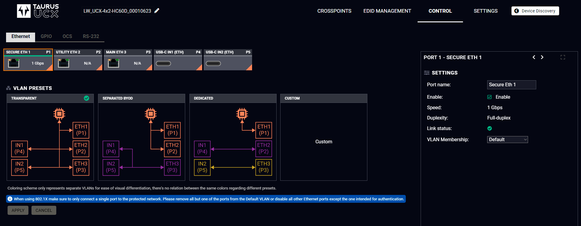Switch to the RS-232 tab
Screen dimensions: 581x226
[x=91, y=37]
